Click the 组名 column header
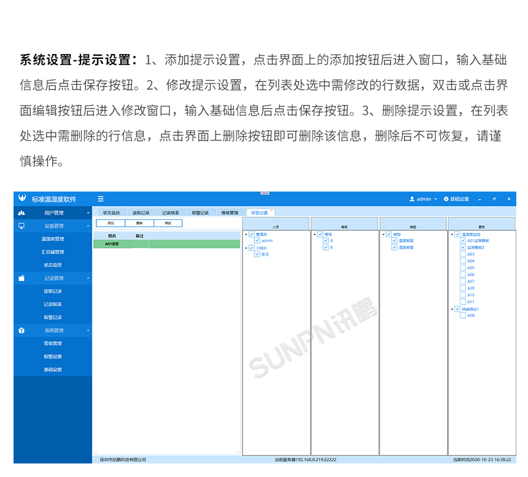This screenshot has width=528, height=477. click(112, 236)
